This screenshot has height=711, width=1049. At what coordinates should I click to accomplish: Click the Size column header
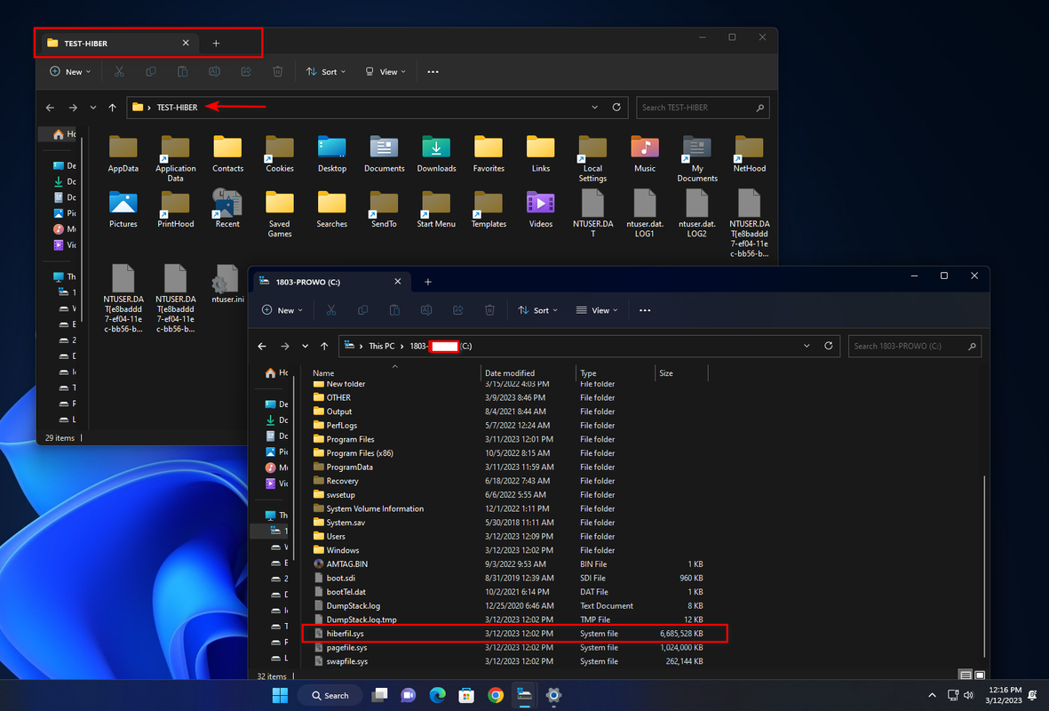click(x=666, y=373)
